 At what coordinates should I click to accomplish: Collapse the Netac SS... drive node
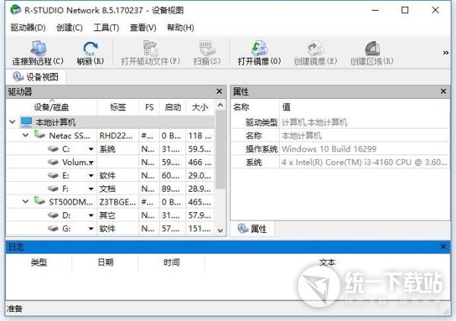(26, 135)
